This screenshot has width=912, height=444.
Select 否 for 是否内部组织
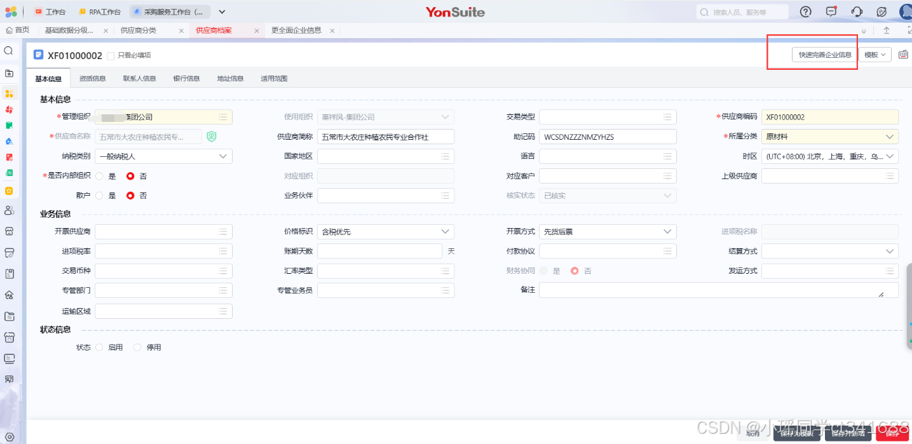click(x=130, y=176)
